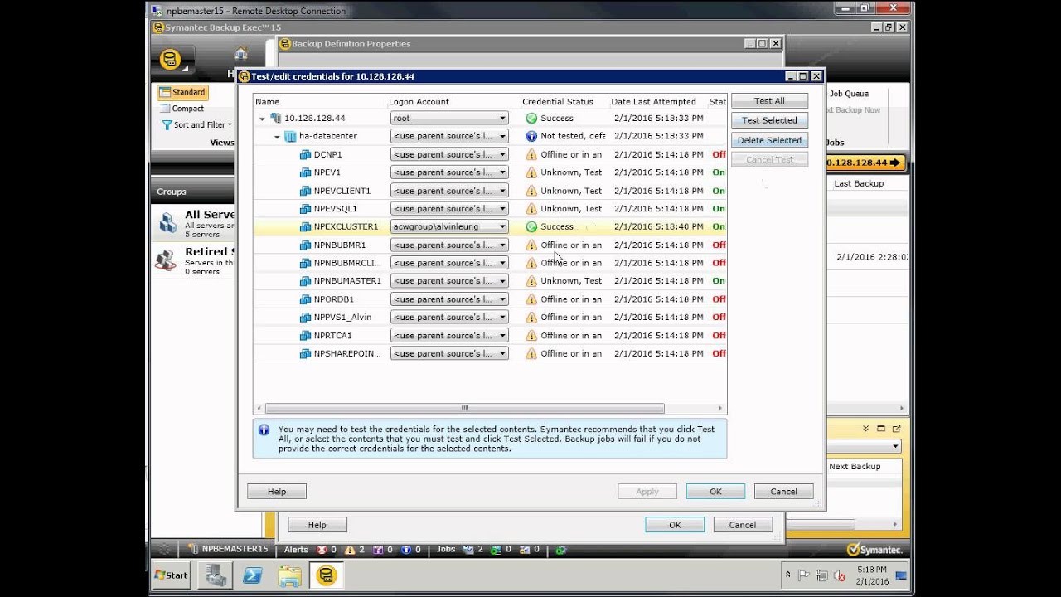This screenshot has height=597, width=1061.
Task: Click info status icon for ha-datacenter
Action: tap(531, 137)
